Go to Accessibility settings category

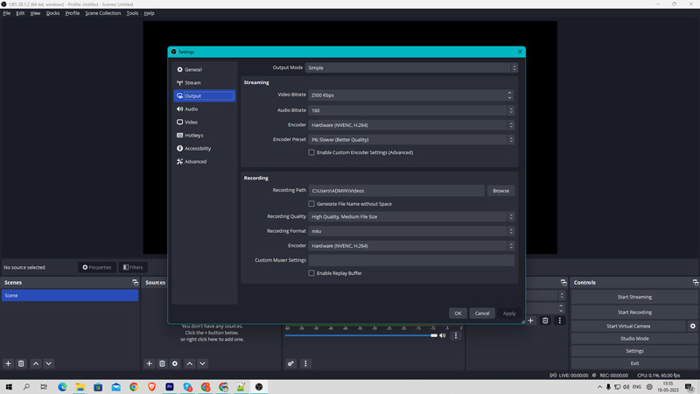pos(204,148)
